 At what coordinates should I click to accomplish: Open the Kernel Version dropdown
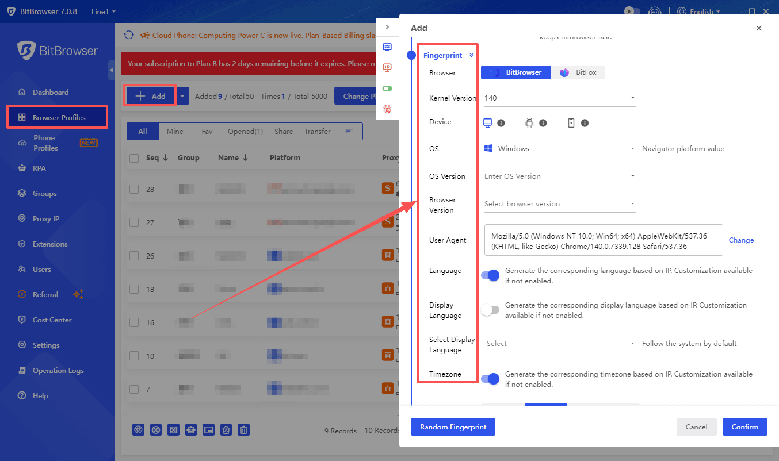(559, 98)
